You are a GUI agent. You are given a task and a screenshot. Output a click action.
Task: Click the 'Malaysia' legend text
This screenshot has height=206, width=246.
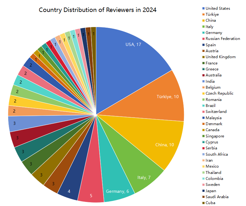pyautogui.click(x=214, y=118)
